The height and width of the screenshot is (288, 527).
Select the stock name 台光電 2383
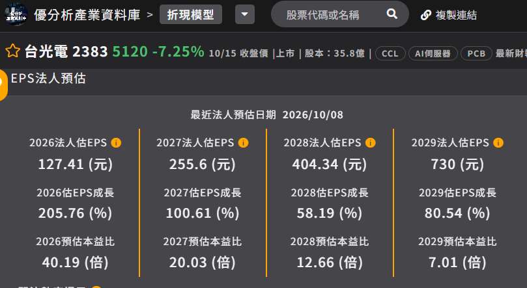66,51
